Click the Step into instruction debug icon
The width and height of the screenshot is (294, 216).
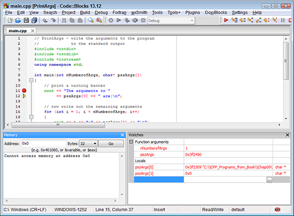pos(275,20)
